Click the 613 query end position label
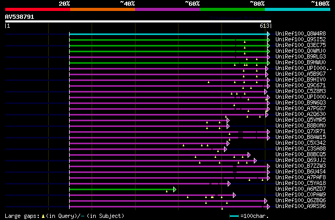 pyautogui.click(x=264, y=26)
